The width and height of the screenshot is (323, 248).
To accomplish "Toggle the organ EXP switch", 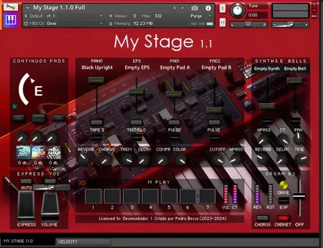I will coord(284,201).
